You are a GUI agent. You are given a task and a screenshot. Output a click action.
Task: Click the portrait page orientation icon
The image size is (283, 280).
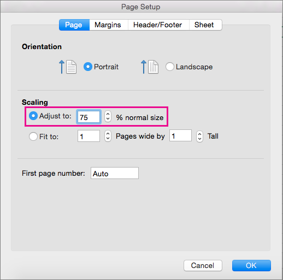(x=68, y=67)
